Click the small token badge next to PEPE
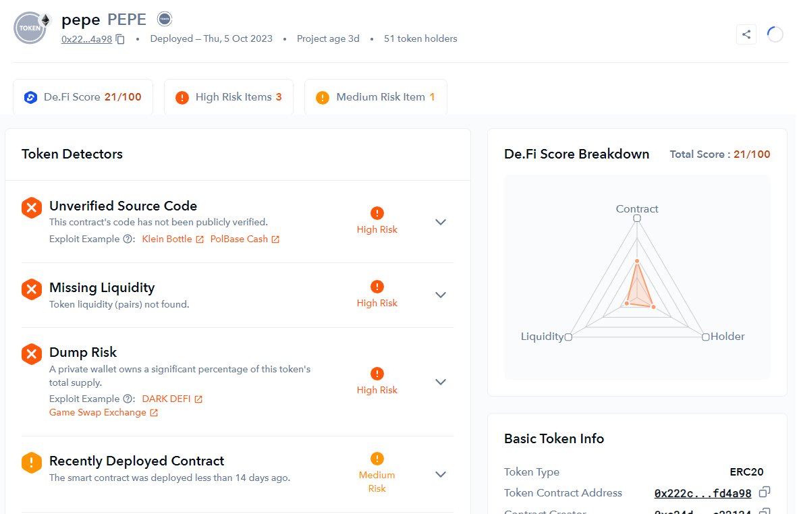797x514 pixels. (165, 20)
